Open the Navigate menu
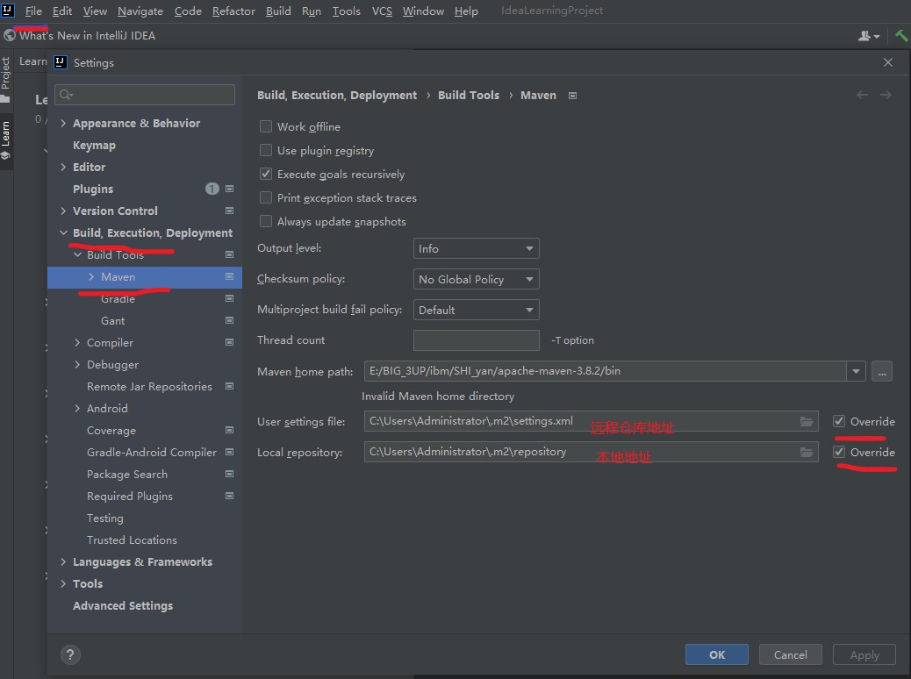The image size is (911, 679). [x=140, y=11]
